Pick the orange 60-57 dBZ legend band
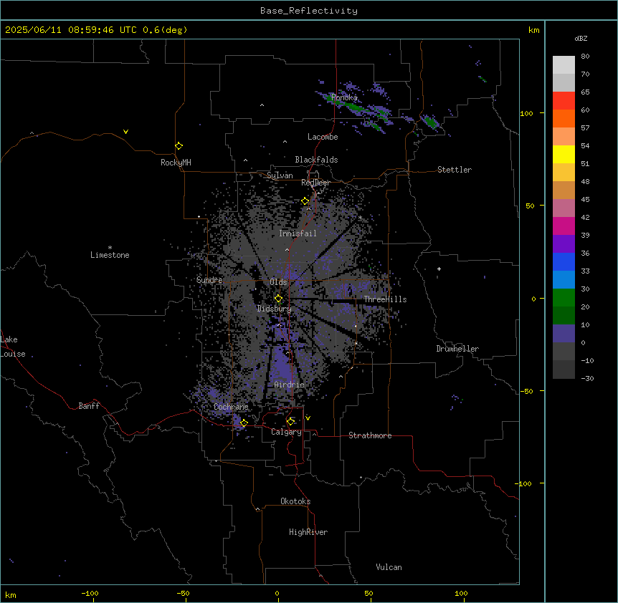The width and height of the screenshot is (618, 603). [x=564, y=118]
